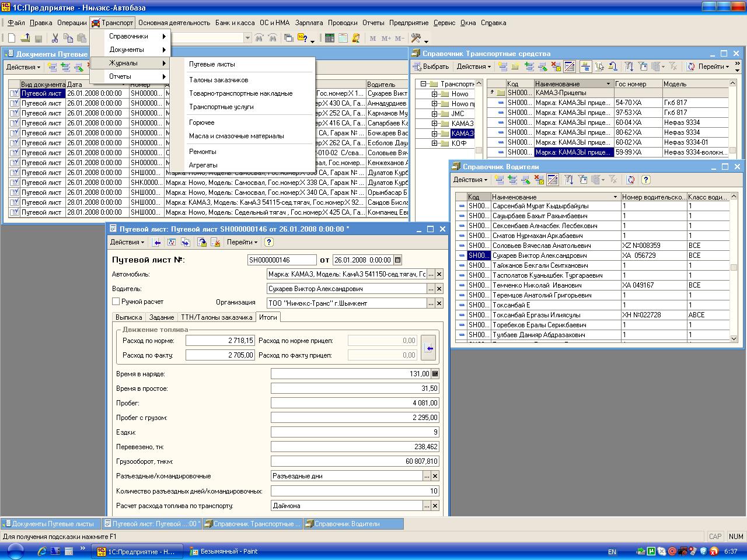Expand the JMC tree folder

tap(435, 114)
